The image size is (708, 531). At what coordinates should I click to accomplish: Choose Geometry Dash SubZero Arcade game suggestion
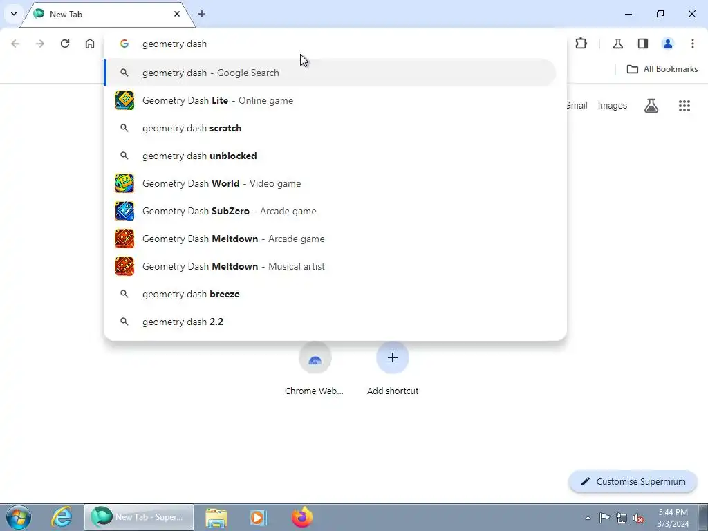[330, 211]
